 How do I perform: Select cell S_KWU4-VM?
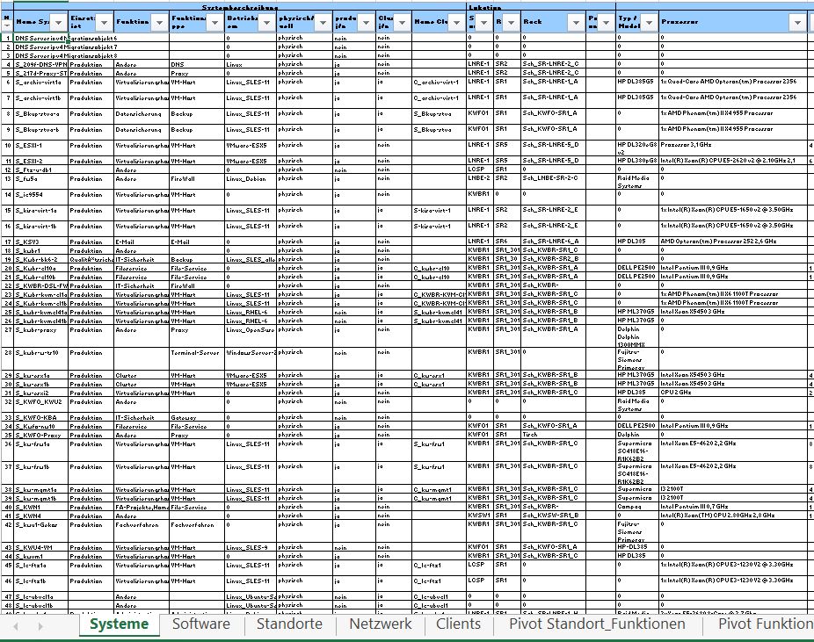click(x=41, y=548)
